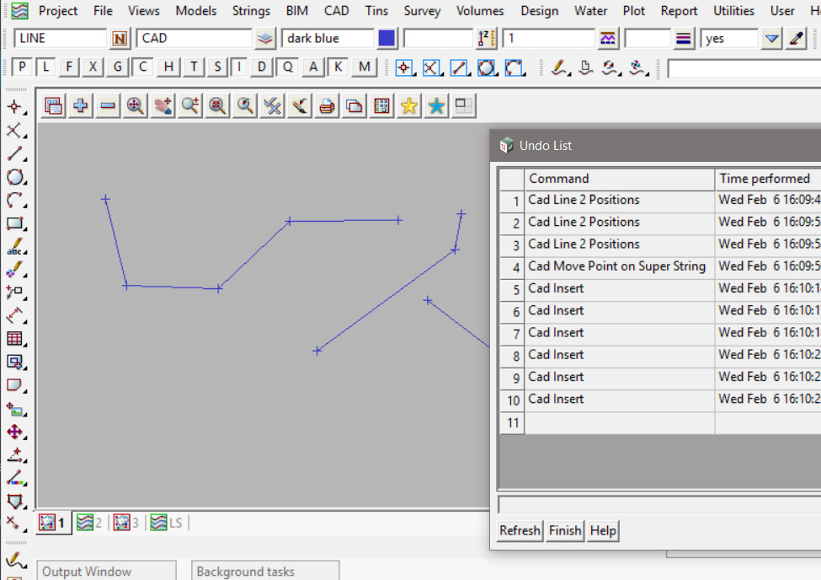The height and width of the screenshot is (580, 821).
Task: Toggle the G snap button
Action: pyautogui.click(x=117, y=67)
